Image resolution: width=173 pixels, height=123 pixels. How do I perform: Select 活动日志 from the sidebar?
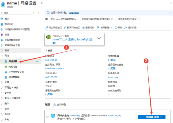[9, 24]
